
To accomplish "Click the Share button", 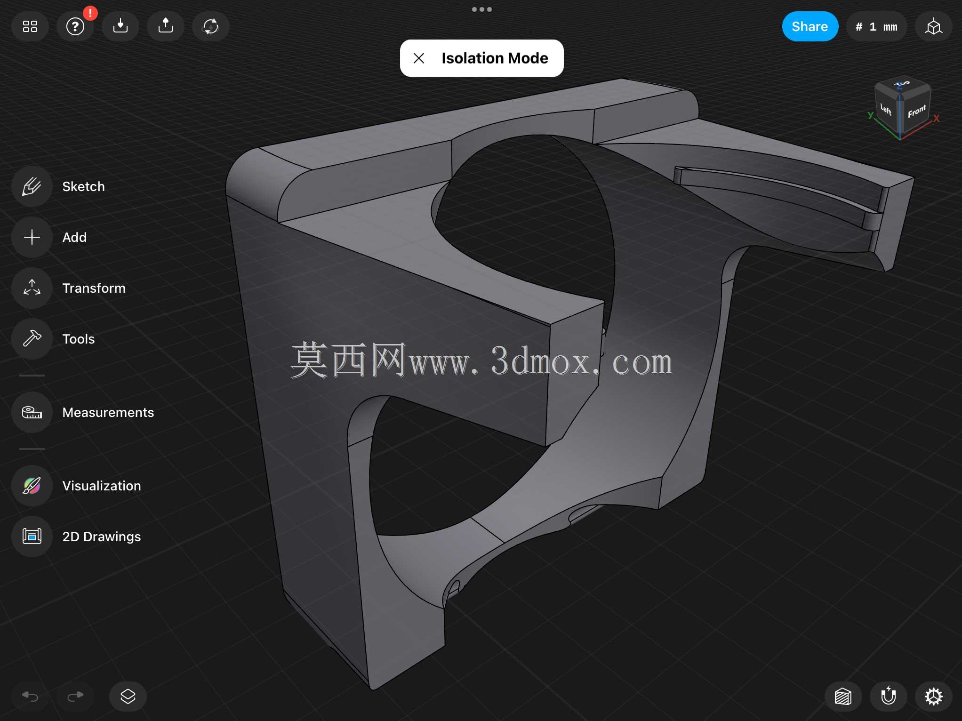I will [810, 26].
